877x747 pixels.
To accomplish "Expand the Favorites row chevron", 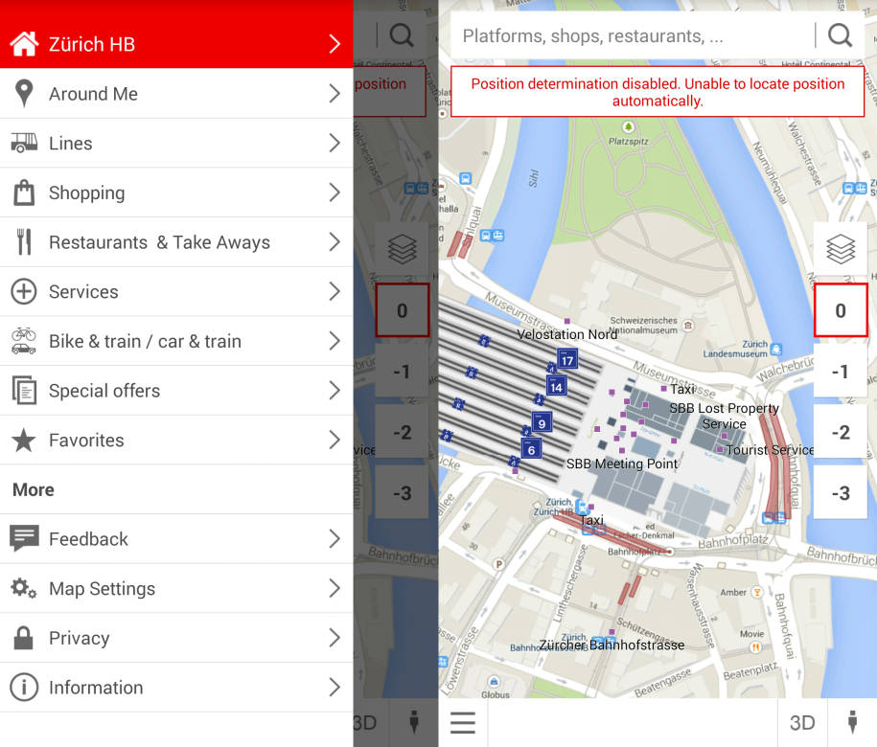I will click(x=335, y=440).
